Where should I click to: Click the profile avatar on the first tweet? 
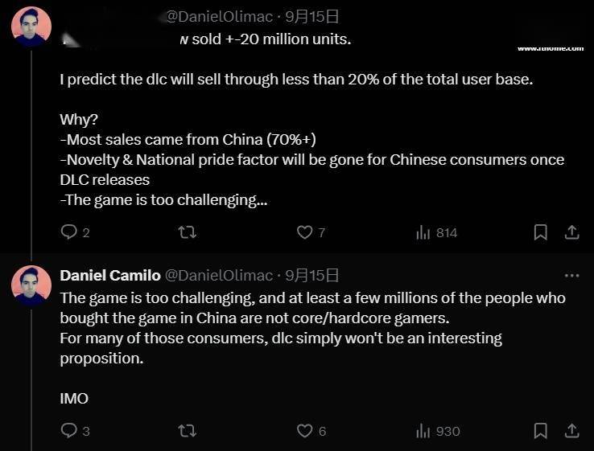(x=31, y=27)
